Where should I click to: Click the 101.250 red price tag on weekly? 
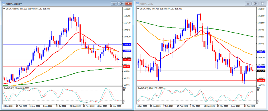[x=127, y=60]
